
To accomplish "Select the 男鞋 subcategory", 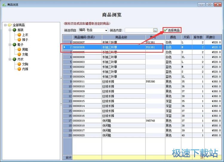I will pos(25,49).
